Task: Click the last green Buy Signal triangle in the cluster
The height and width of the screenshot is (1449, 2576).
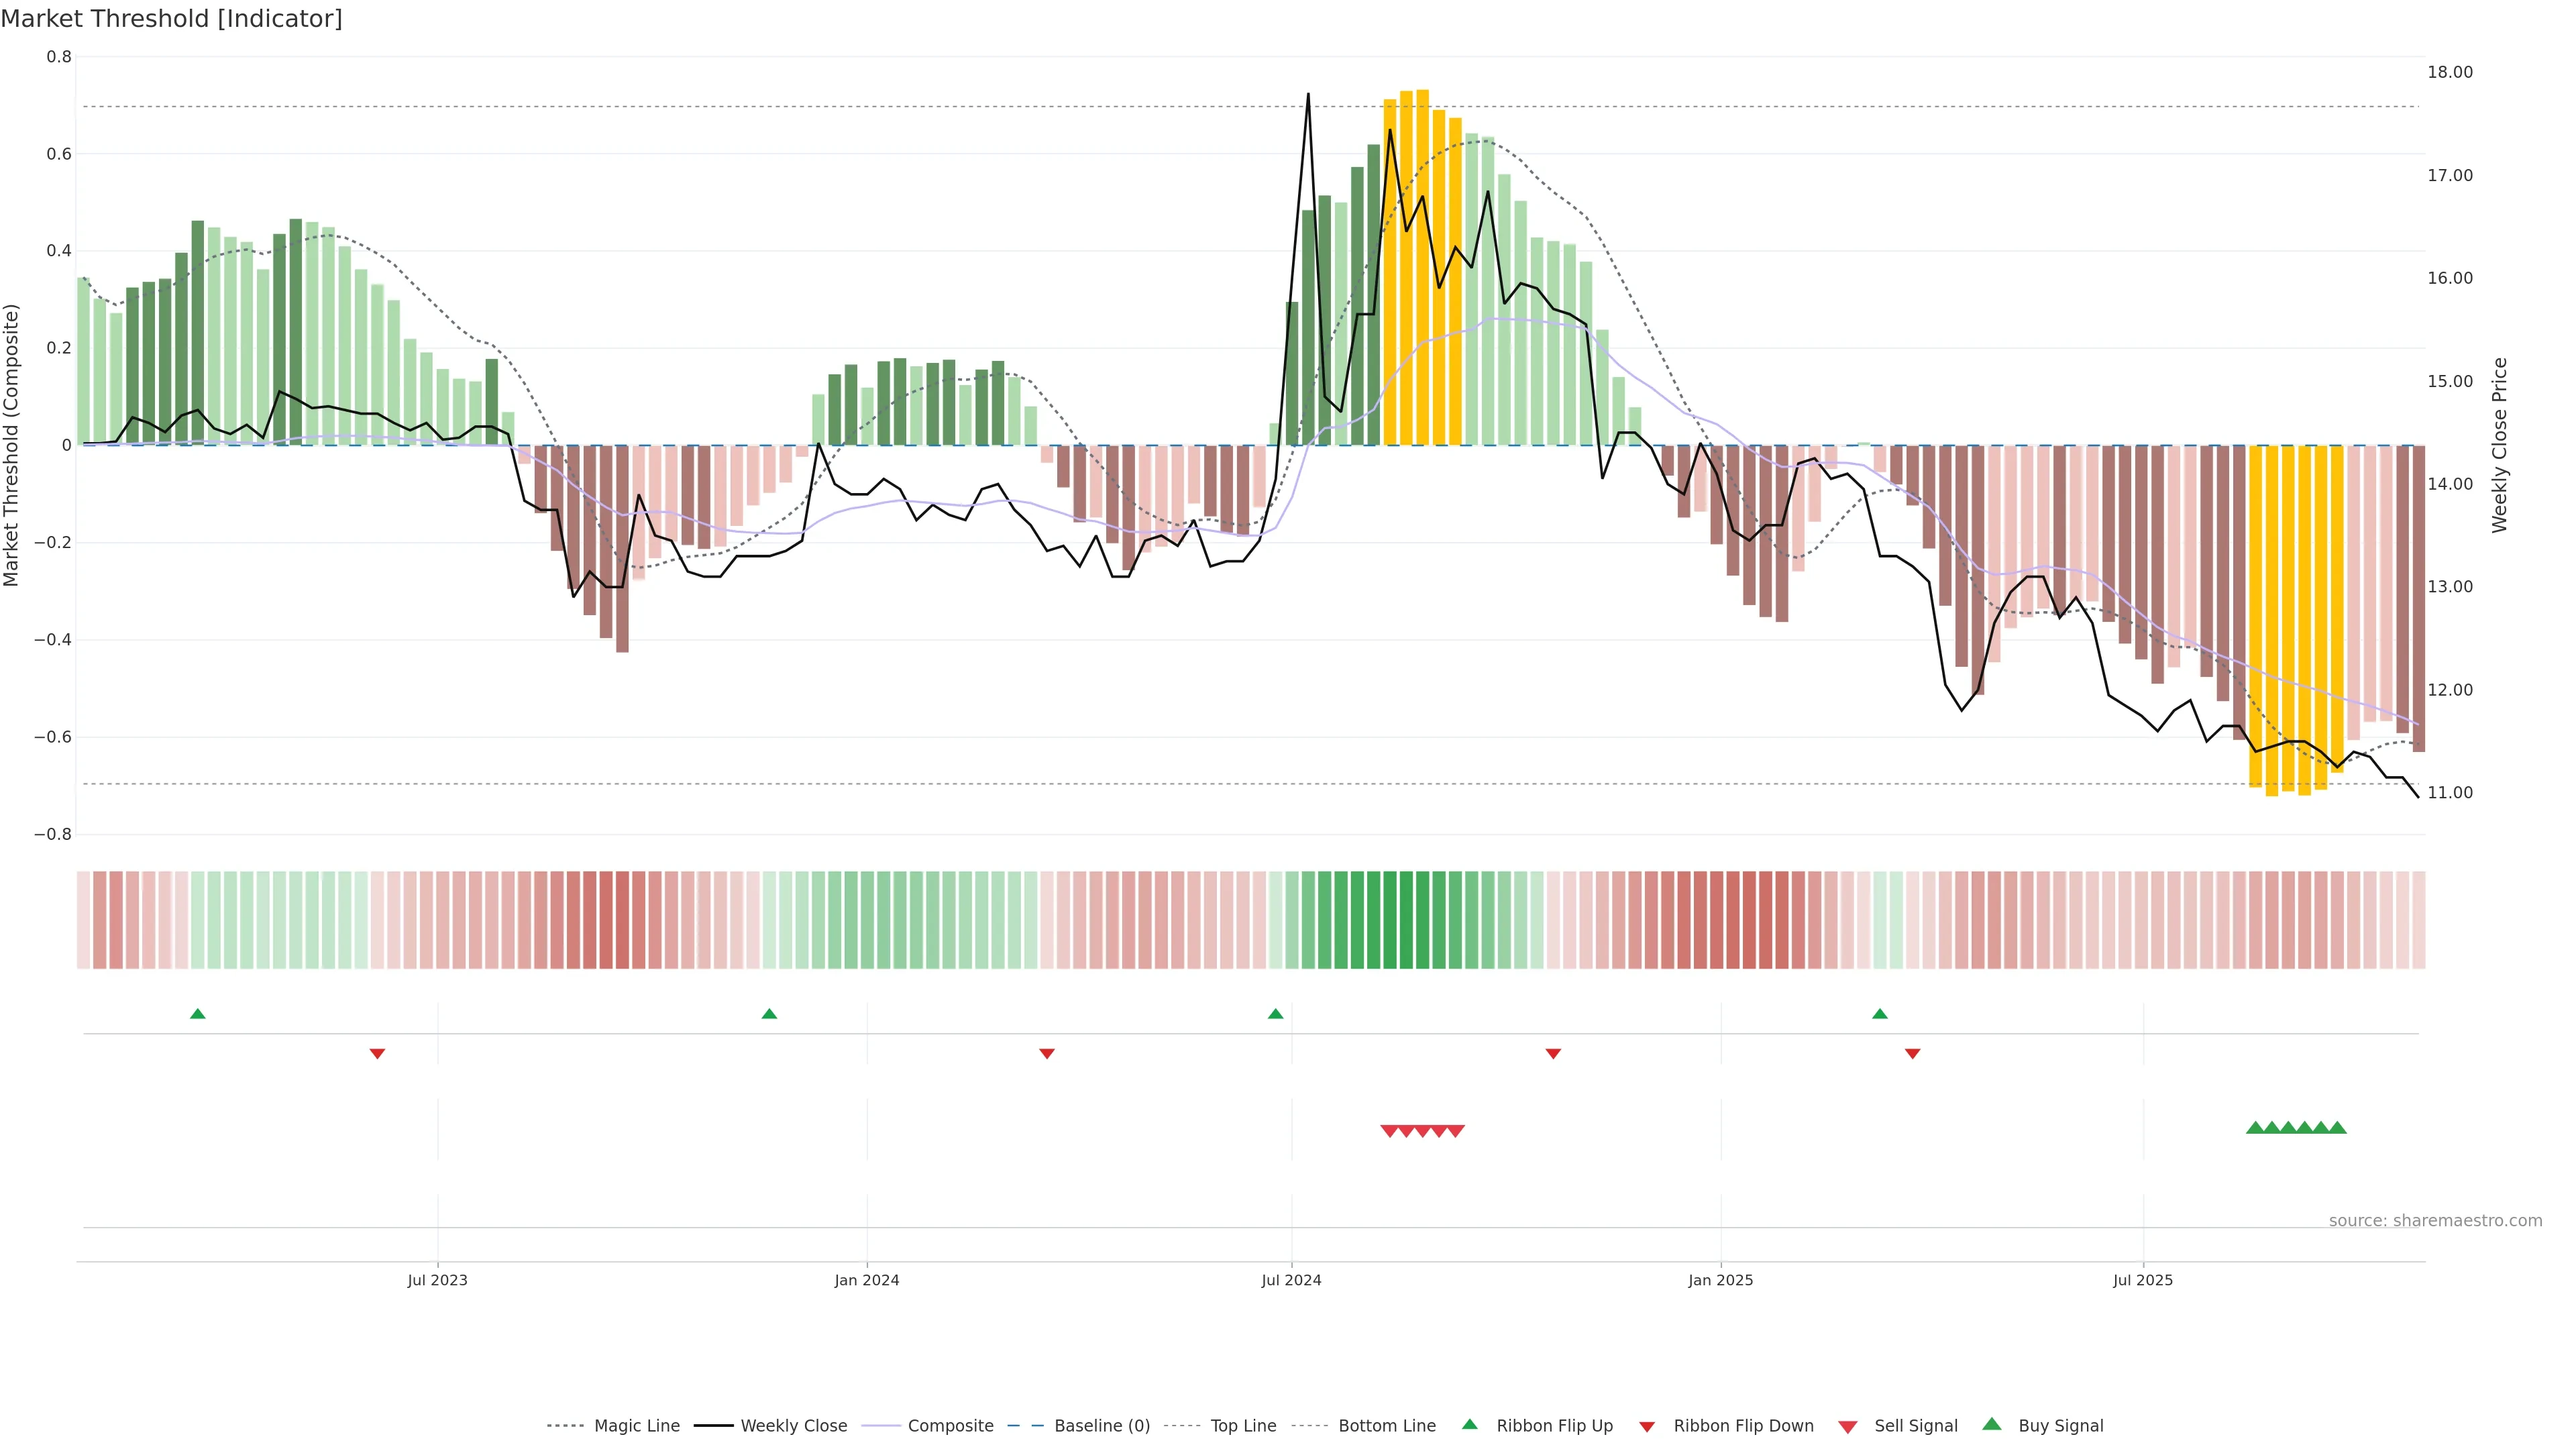Action: (2337, 1128)
